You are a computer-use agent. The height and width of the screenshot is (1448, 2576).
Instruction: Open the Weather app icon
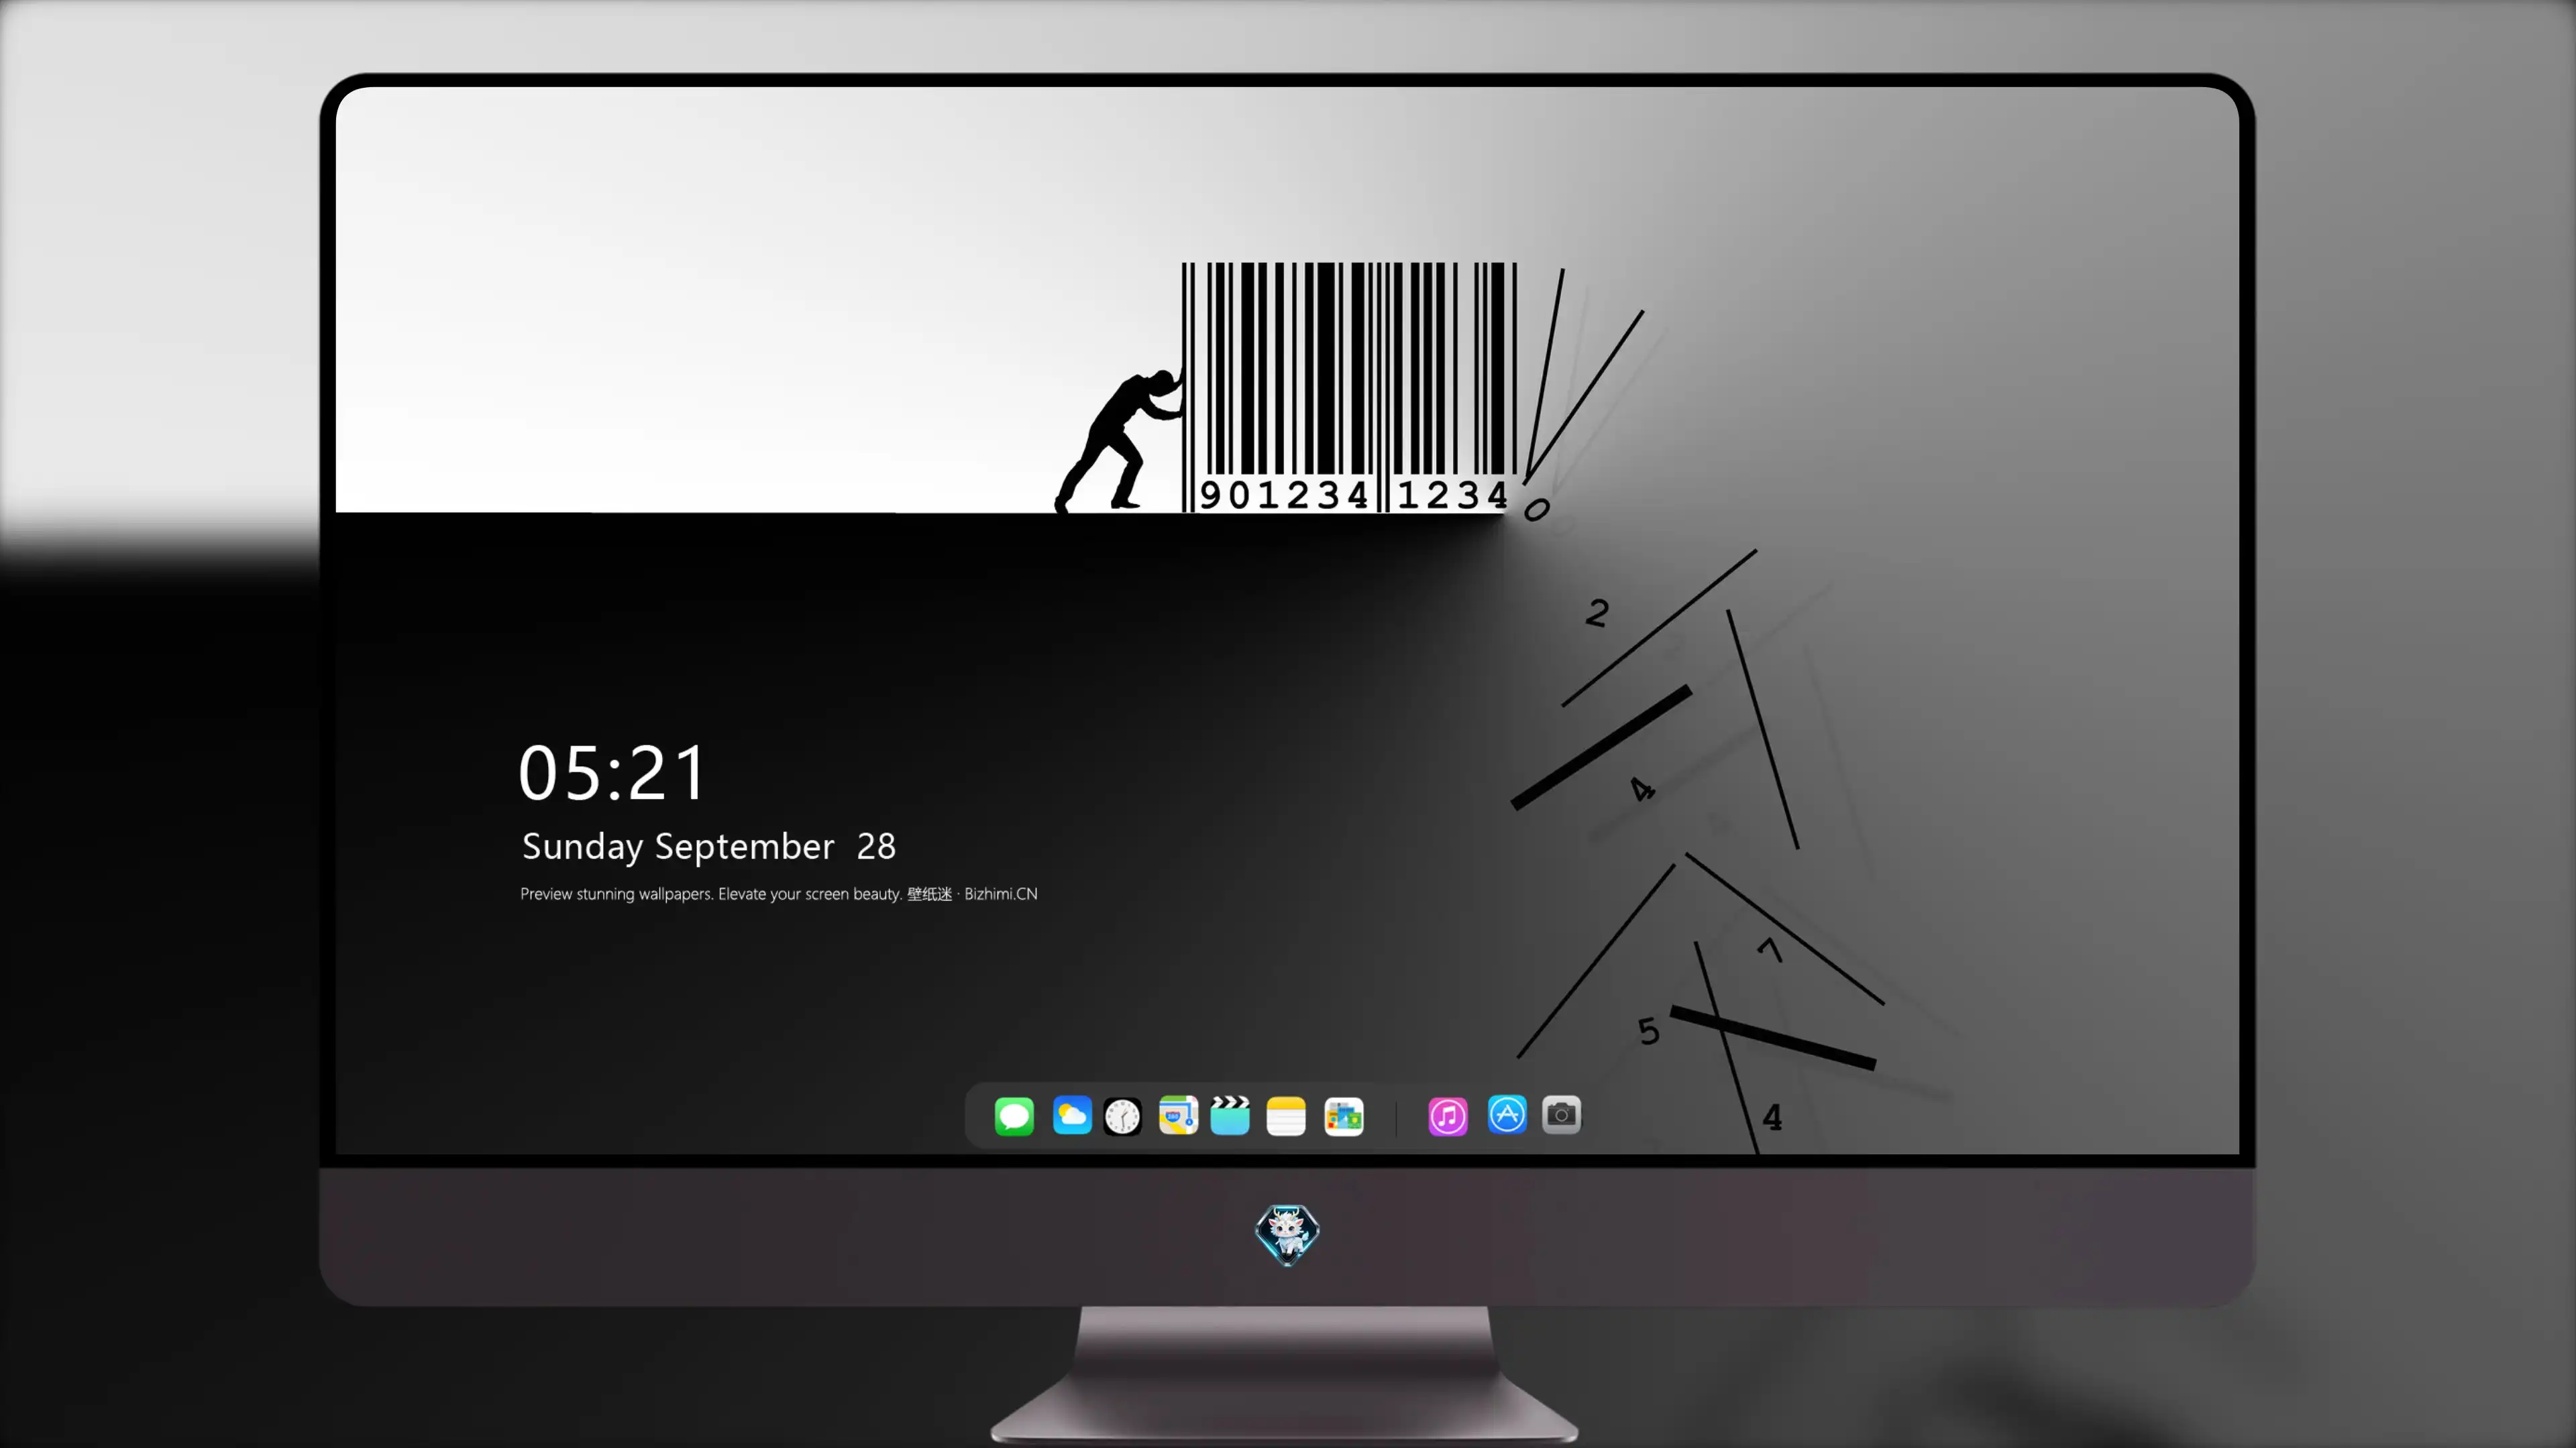point(1072,1116)
